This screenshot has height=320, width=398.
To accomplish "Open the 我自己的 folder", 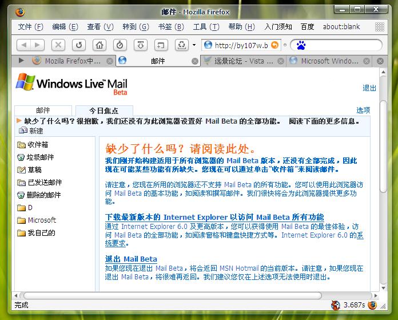I will 36,233.
